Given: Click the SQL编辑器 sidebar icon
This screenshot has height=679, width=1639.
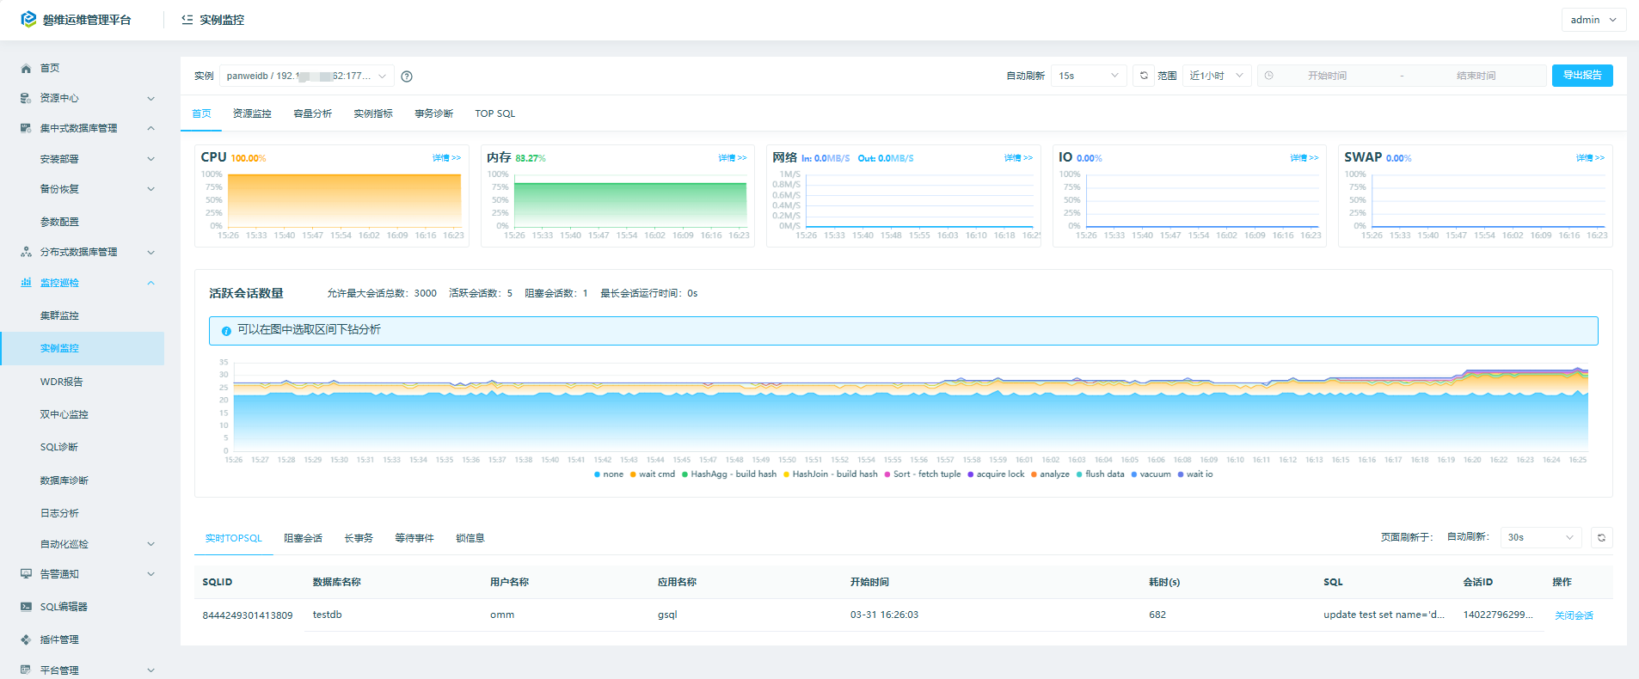Looking at the screenshot, I should coord(26,607).
